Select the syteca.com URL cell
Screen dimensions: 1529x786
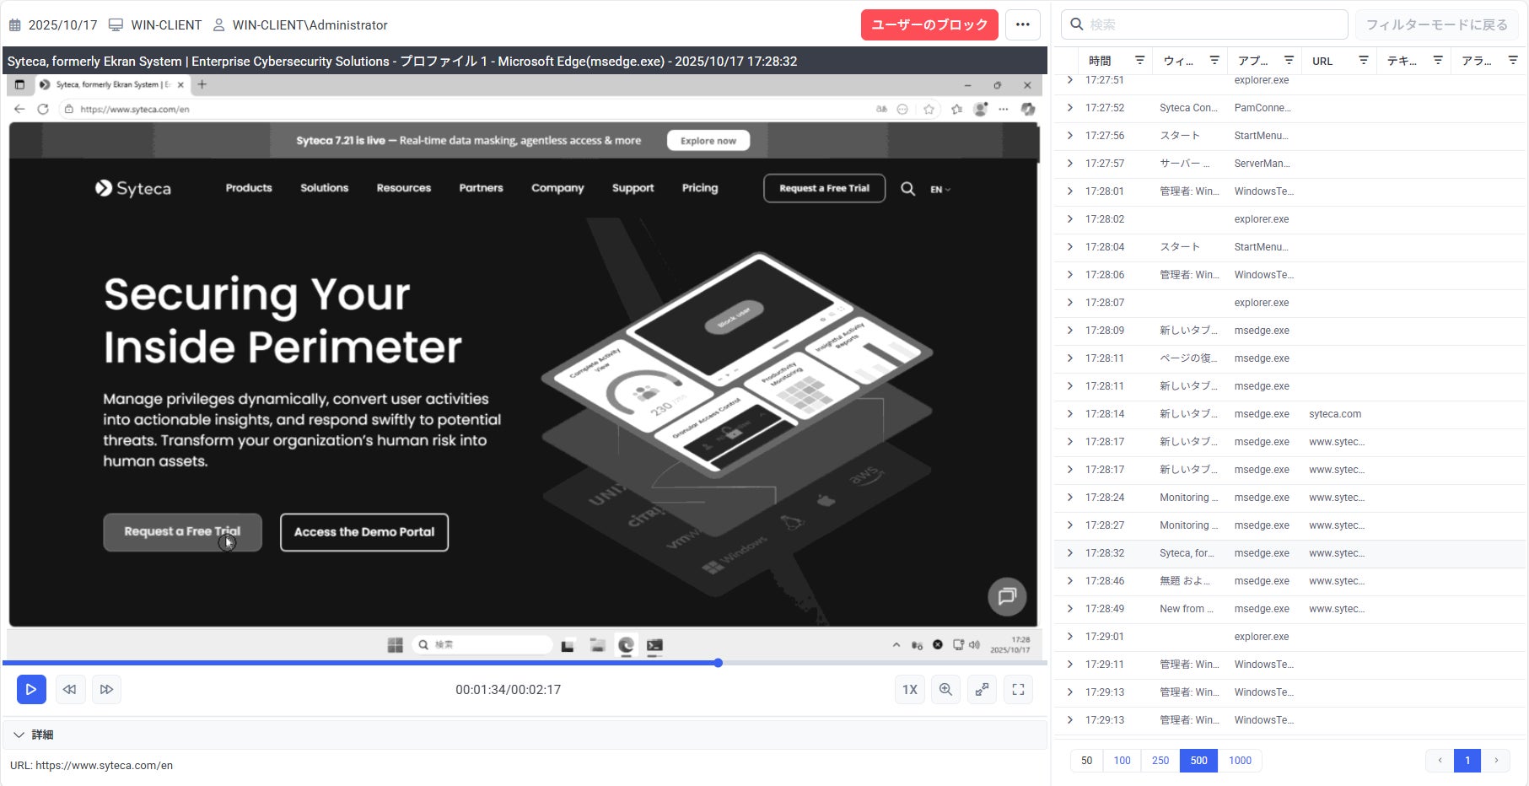tap(1335, 414)
